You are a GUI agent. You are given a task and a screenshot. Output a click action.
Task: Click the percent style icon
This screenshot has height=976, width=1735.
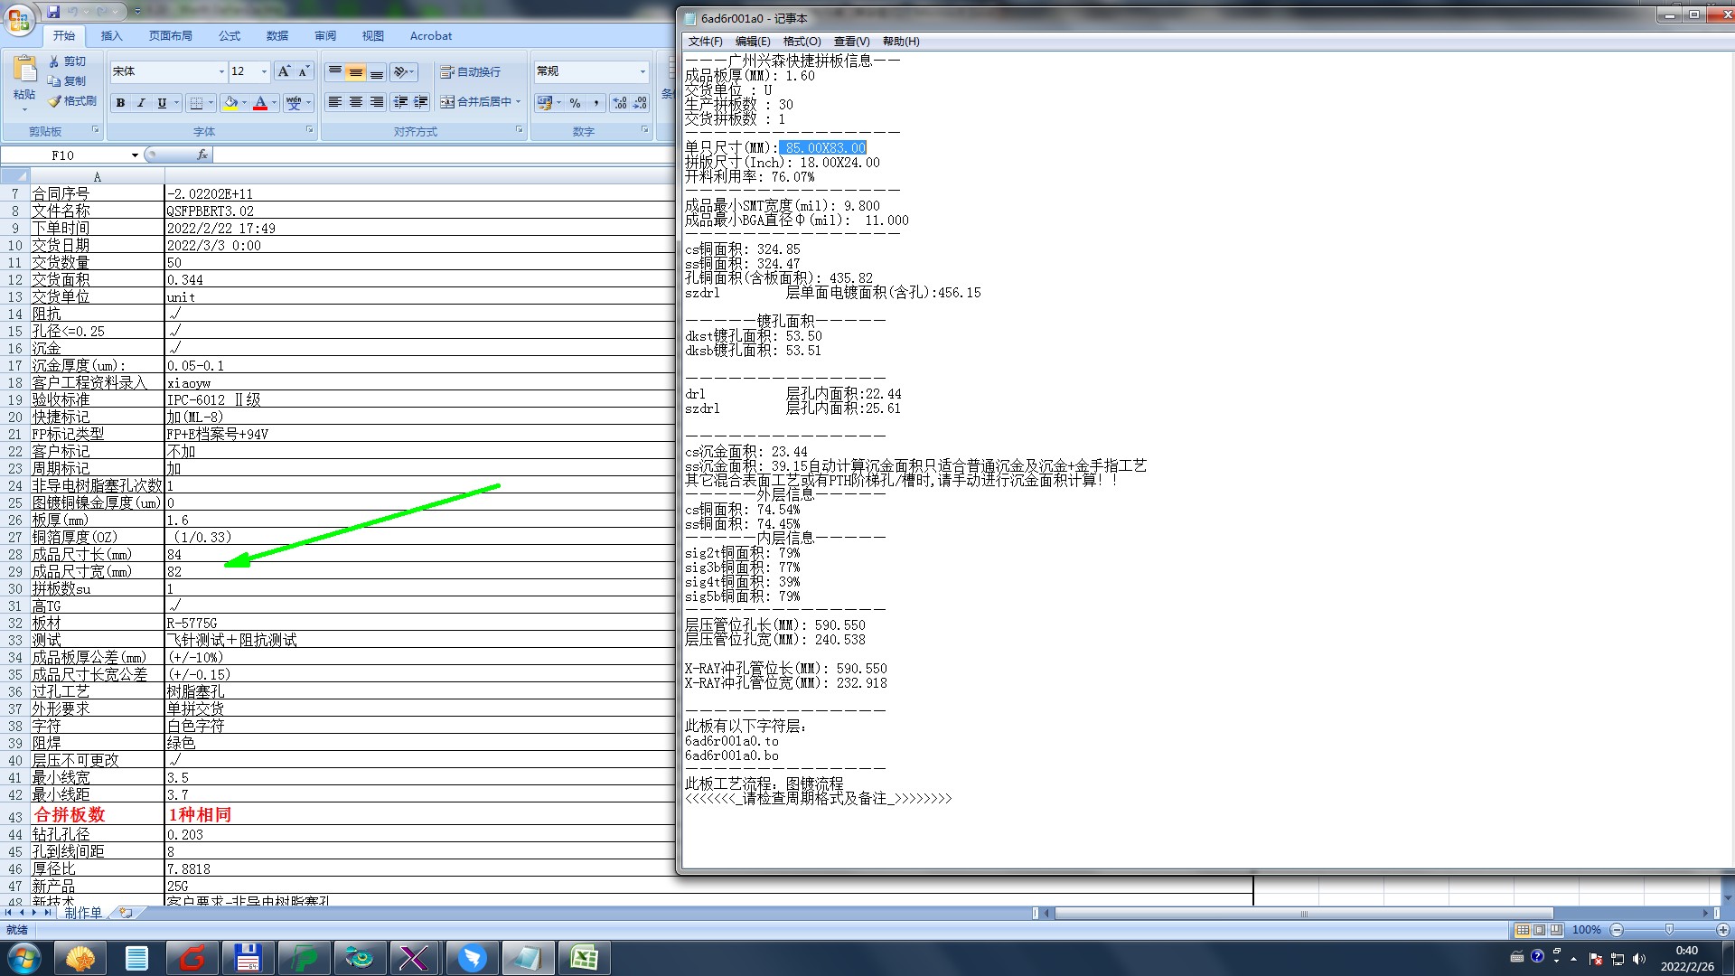pyautogui.click(x=575, y=103)
